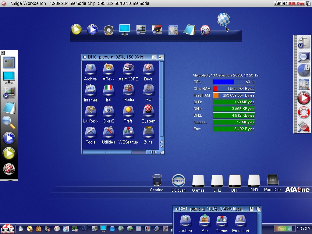This screenshot has height=234, width=312.
Task: Toggle the DH0 window zoom gadget
Action: 154,57
